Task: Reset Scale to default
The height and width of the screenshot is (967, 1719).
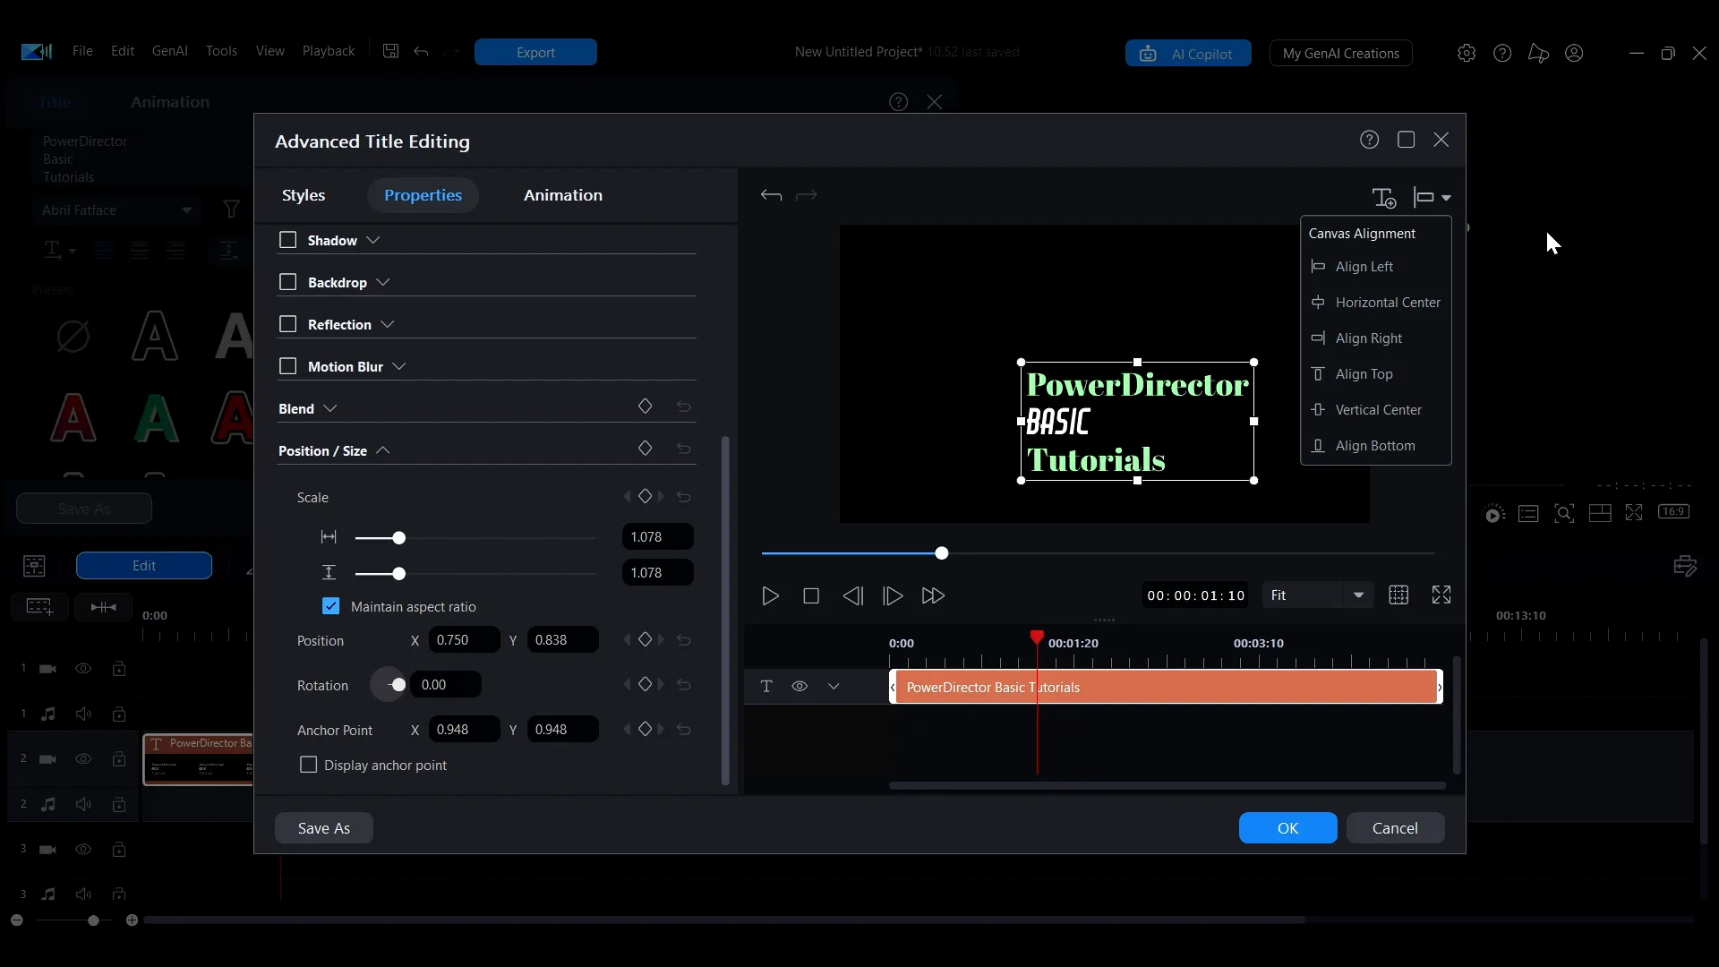Action: pyautogui.click(x=684, y=497)
